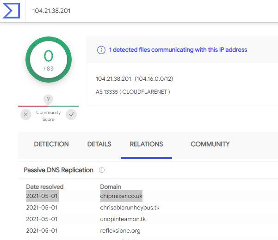278x240 pixels.
Task: Click the unopinteamon.tk domain entry
Action: 123,219
